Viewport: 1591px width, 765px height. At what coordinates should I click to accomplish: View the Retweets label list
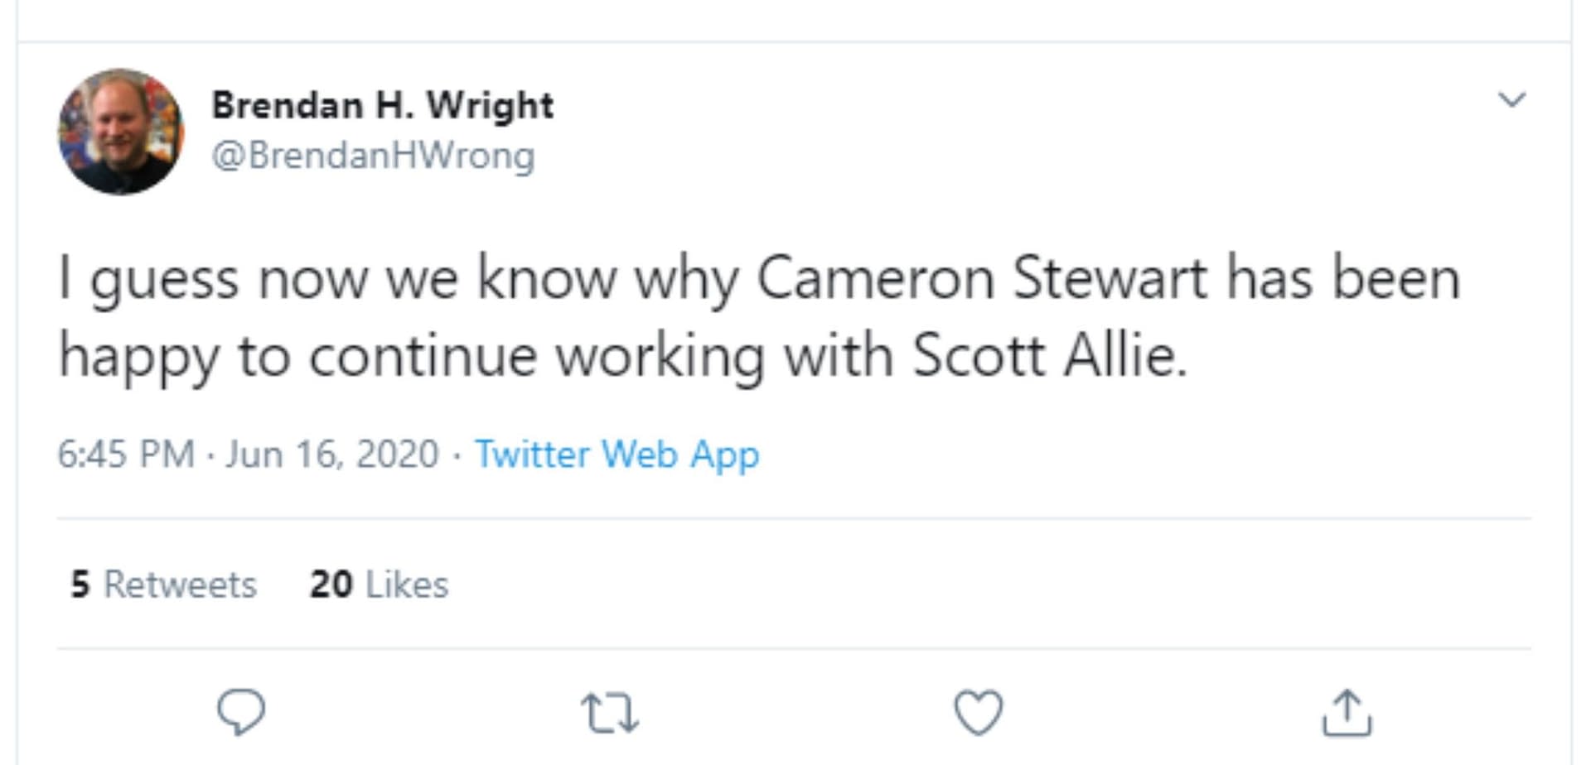180,585
